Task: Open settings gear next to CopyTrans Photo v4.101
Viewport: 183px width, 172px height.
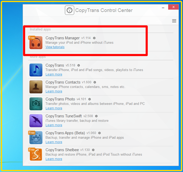Action: (x=90, y=99)
